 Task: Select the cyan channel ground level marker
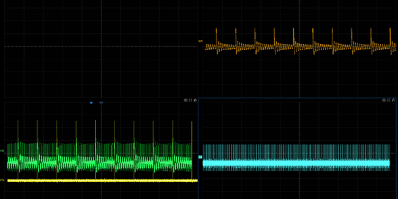point(200,157)
